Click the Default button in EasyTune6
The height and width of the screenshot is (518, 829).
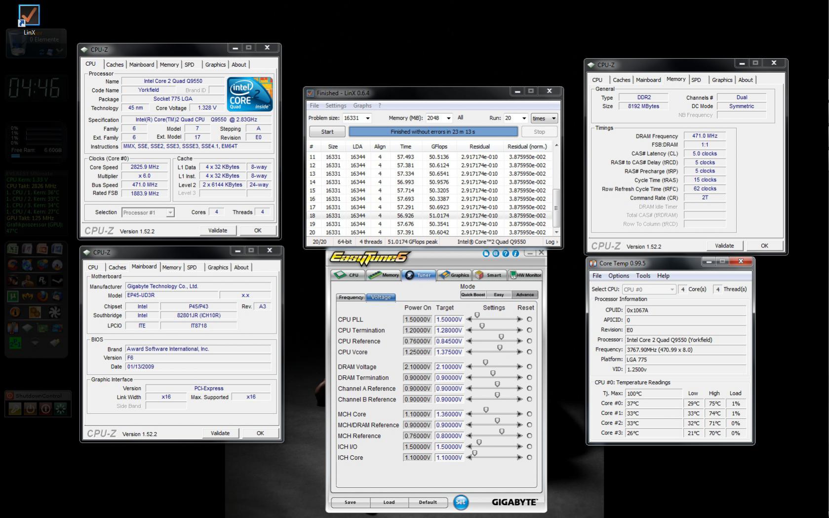[x=428, y=502]
